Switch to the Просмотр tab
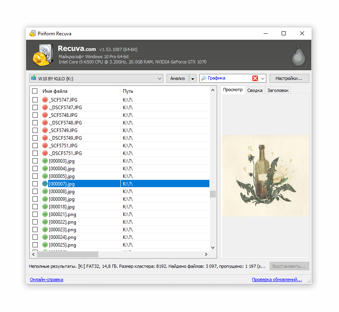The image size is (339, 312). 233,90
